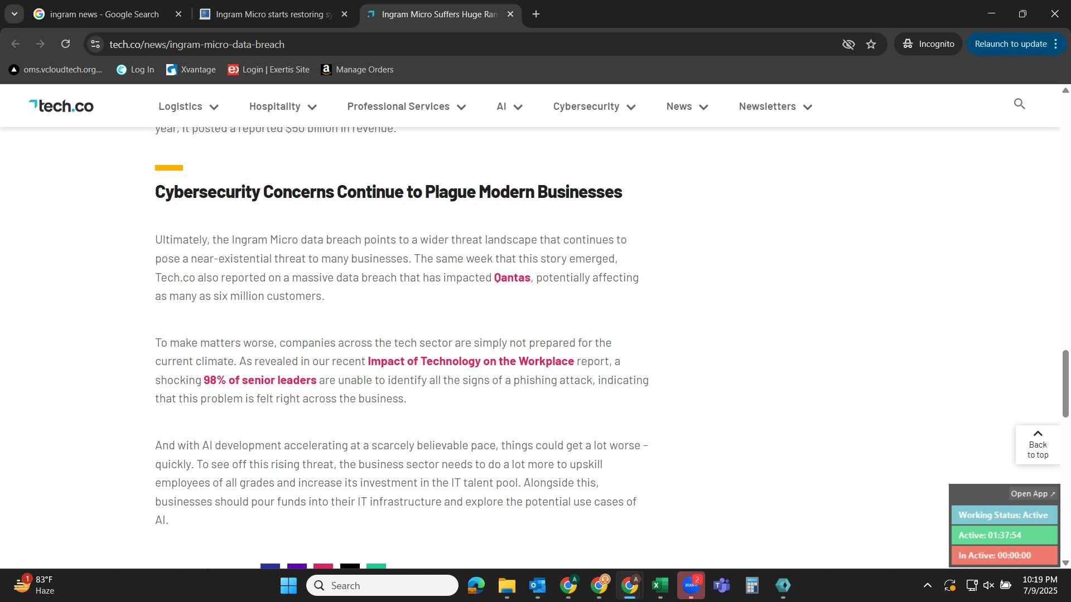The image size is (1071, 602).
Task: Close the Ingram Micro starts restoring tab
Action: 345,14
